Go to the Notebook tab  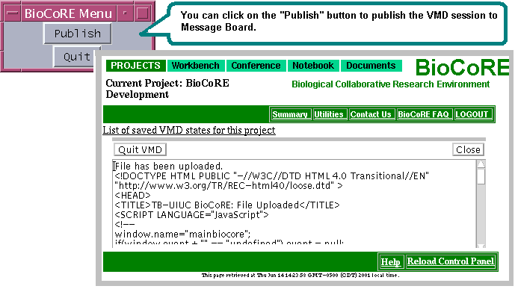tap(313, 66)
